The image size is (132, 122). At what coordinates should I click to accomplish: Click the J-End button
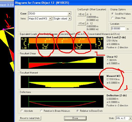[x=82, y=23]
